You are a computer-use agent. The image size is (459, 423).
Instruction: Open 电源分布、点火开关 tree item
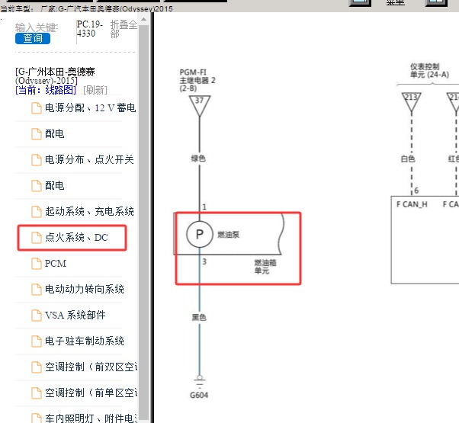(x=89, y=160)
